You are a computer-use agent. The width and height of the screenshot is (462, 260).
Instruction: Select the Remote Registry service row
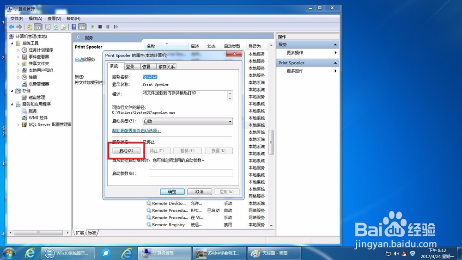tap(206, 225)
